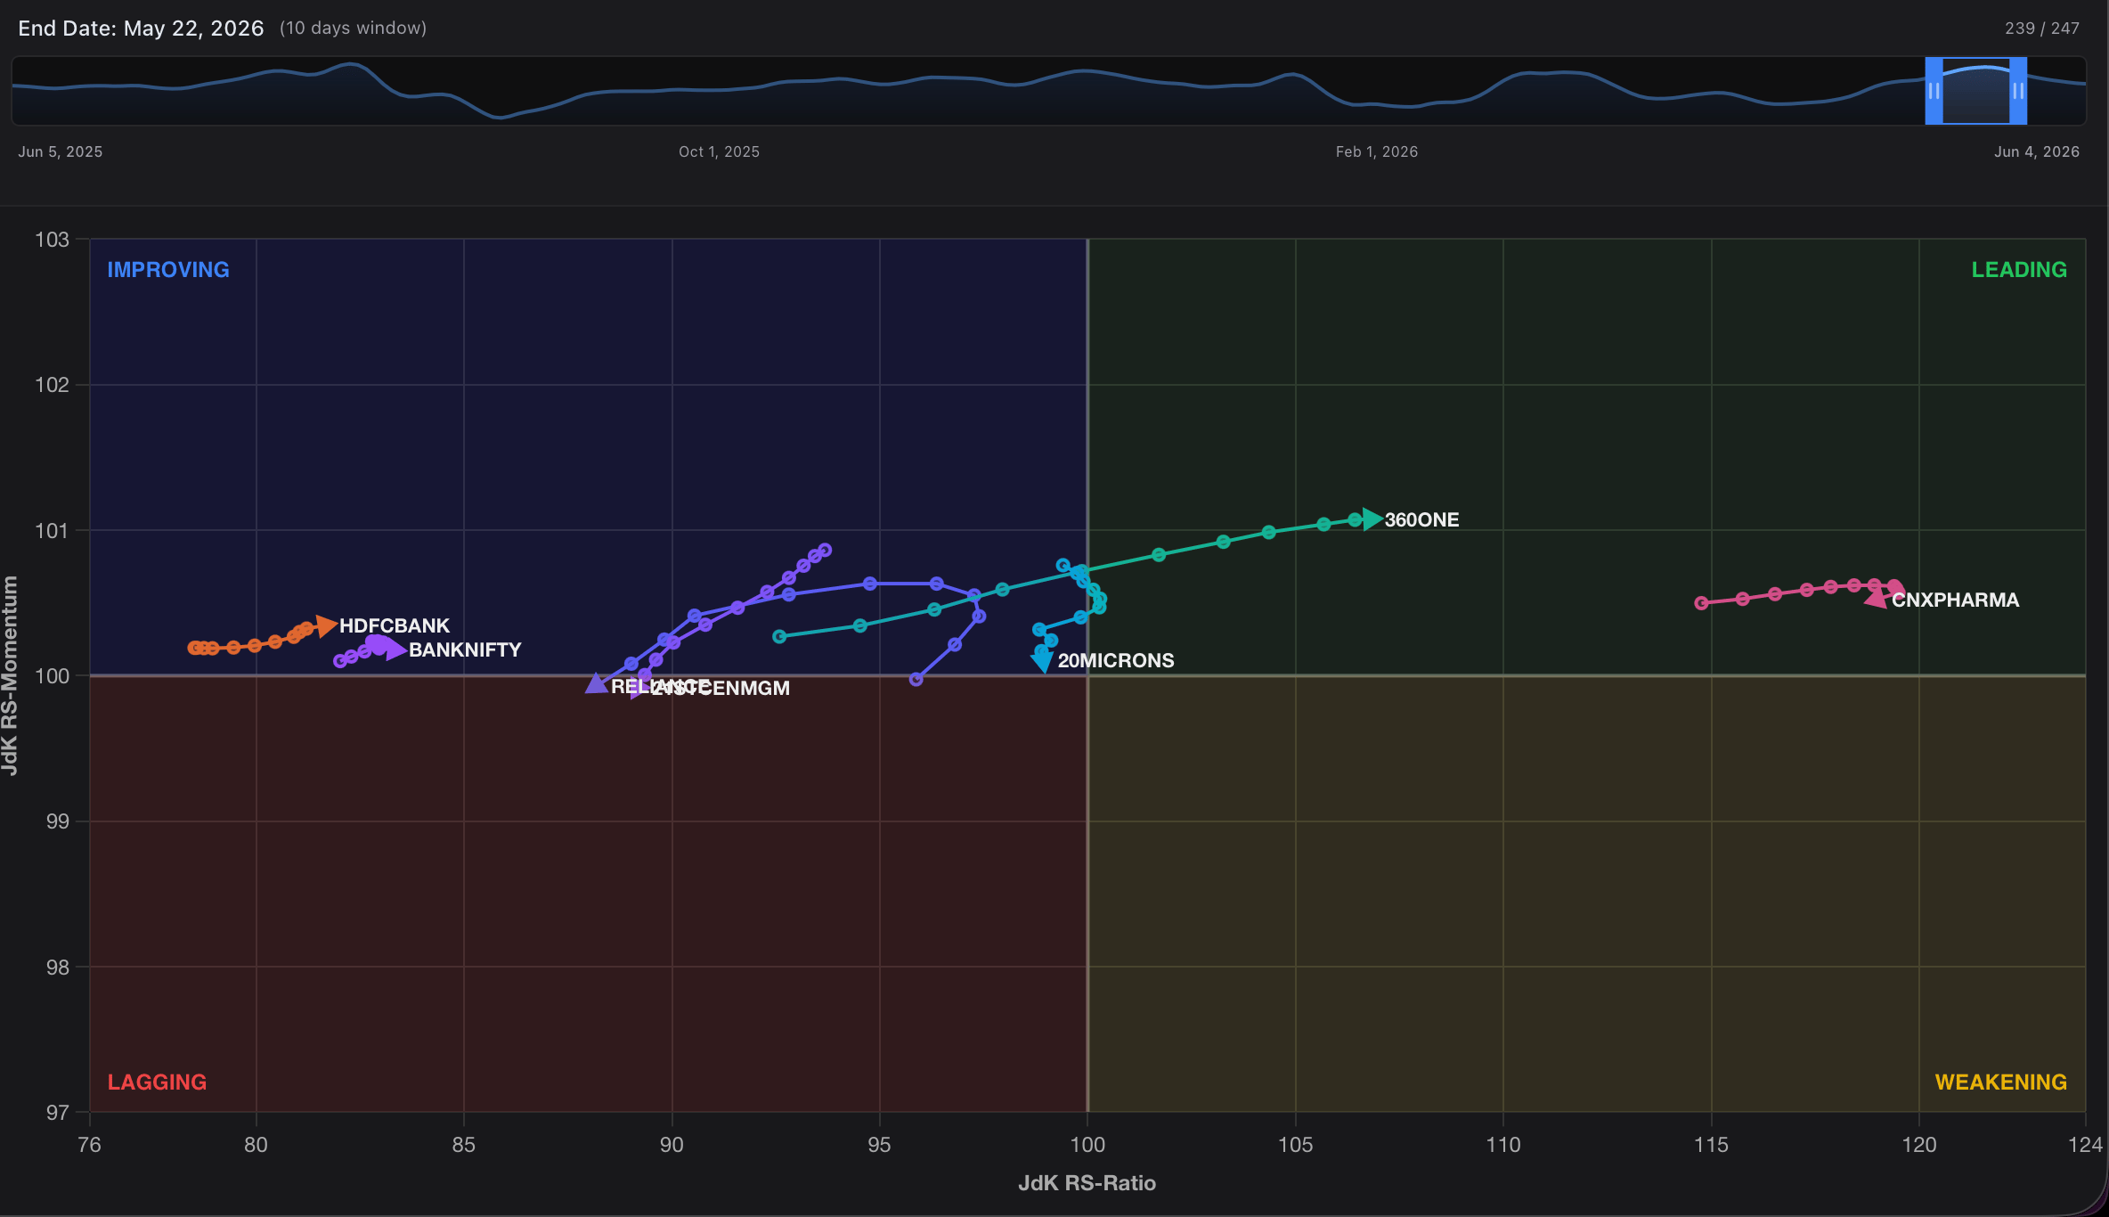Viewport: 2109px width, 1217px height.
Task: Click the JdK RS-Ratio axis title
Action: (x=1087, y=1183)
